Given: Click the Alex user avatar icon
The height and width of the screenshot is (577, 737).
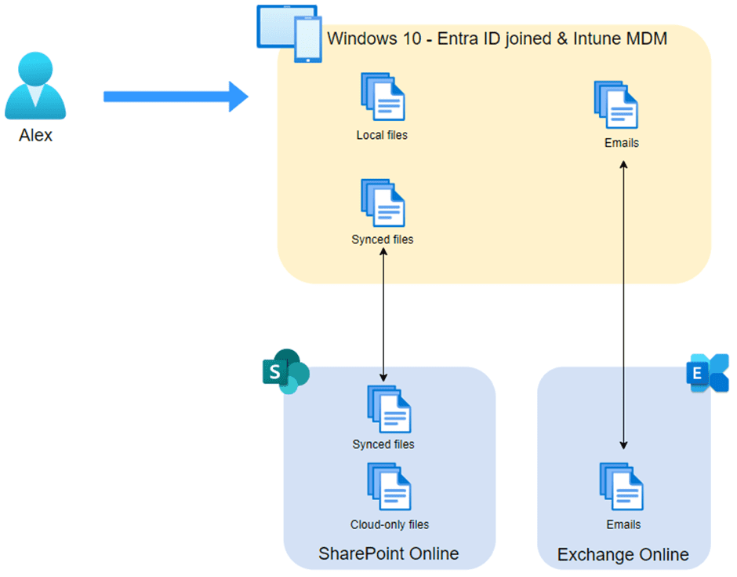Looking at the screenshot, I should 35,86.
